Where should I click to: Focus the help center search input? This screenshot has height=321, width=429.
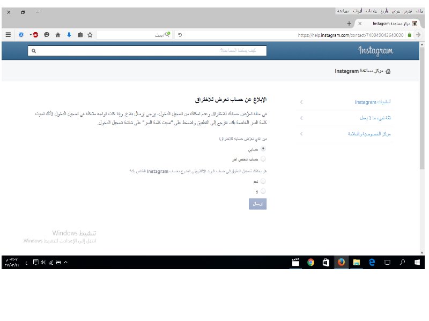coord(147,51)
